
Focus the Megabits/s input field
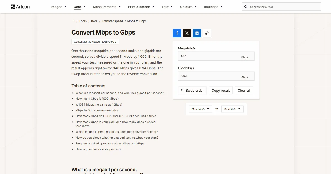click(216, 56)
